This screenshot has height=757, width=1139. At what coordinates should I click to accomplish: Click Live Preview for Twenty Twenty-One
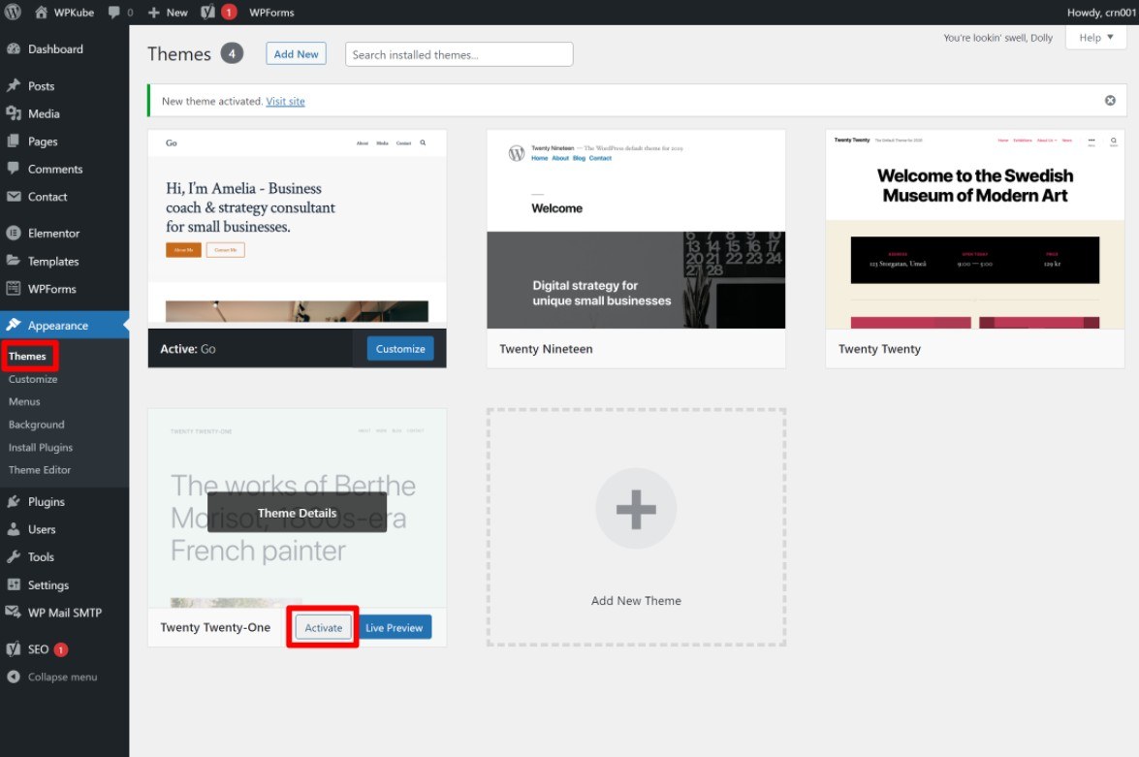coord(394,628)
